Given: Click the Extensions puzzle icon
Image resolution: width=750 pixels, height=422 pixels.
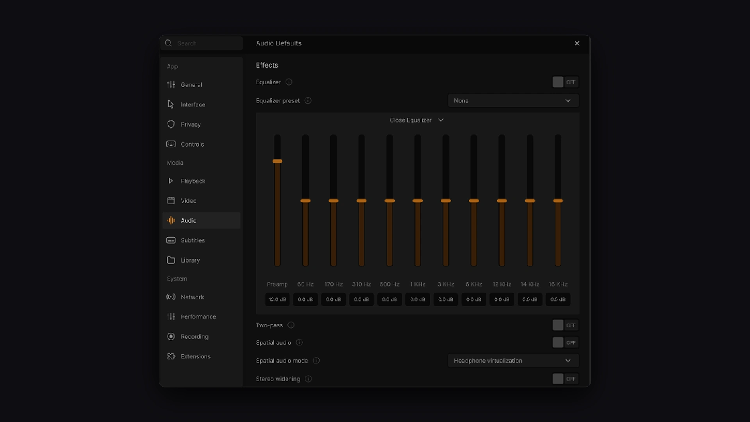Looking at the screenshot, I should 171,356.
